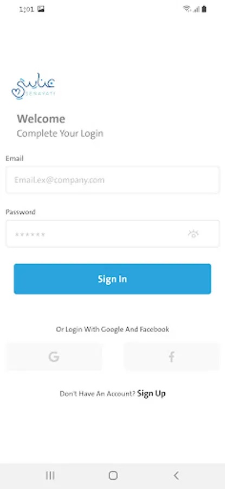Open the Sign Up link
This screenshot has width=225, height=489.
pos(151,393)
